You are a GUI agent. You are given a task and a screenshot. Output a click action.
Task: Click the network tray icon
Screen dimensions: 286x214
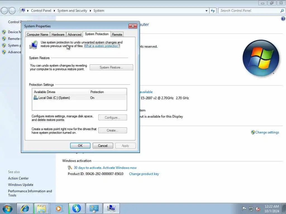[251, 209]
